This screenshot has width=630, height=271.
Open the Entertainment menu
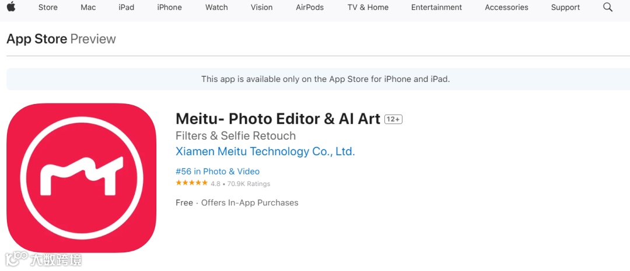tap(436, 8)
